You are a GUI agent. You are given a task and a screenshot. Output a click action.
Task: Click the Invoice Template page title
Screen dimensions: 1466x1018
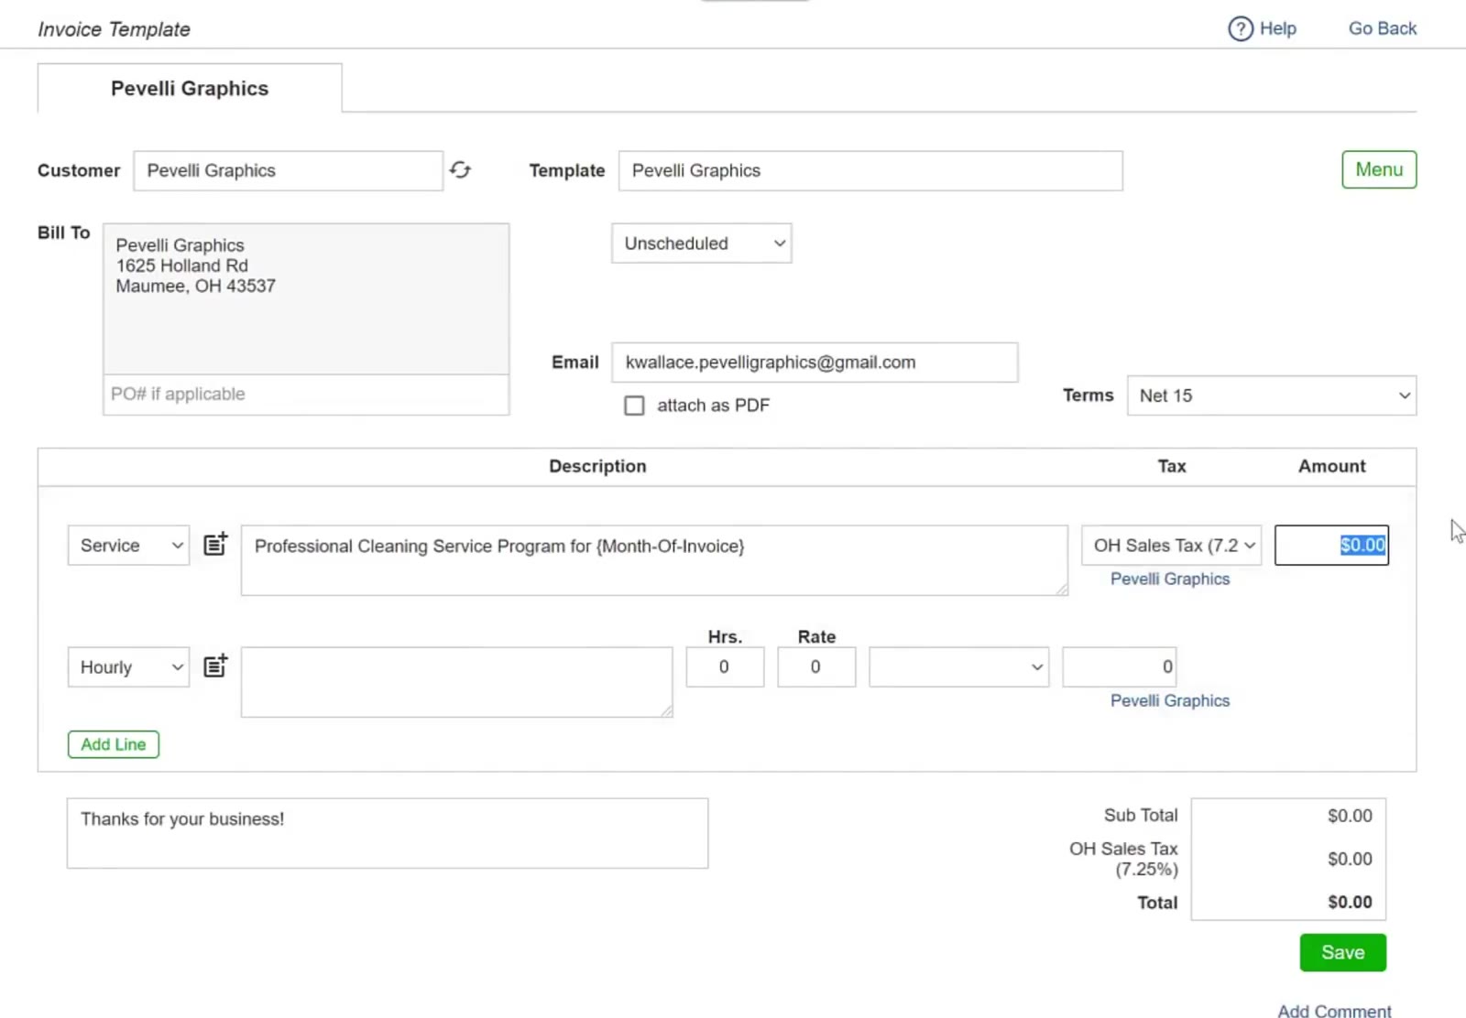(x=114, y=29)
